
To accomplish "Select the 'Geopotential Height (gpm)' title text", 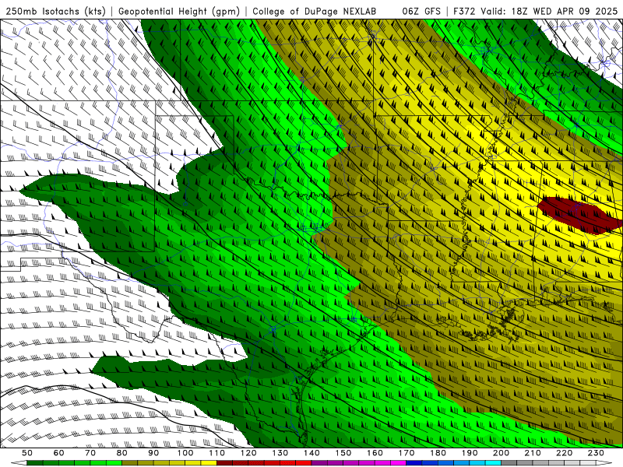I will tap(179, 12).
